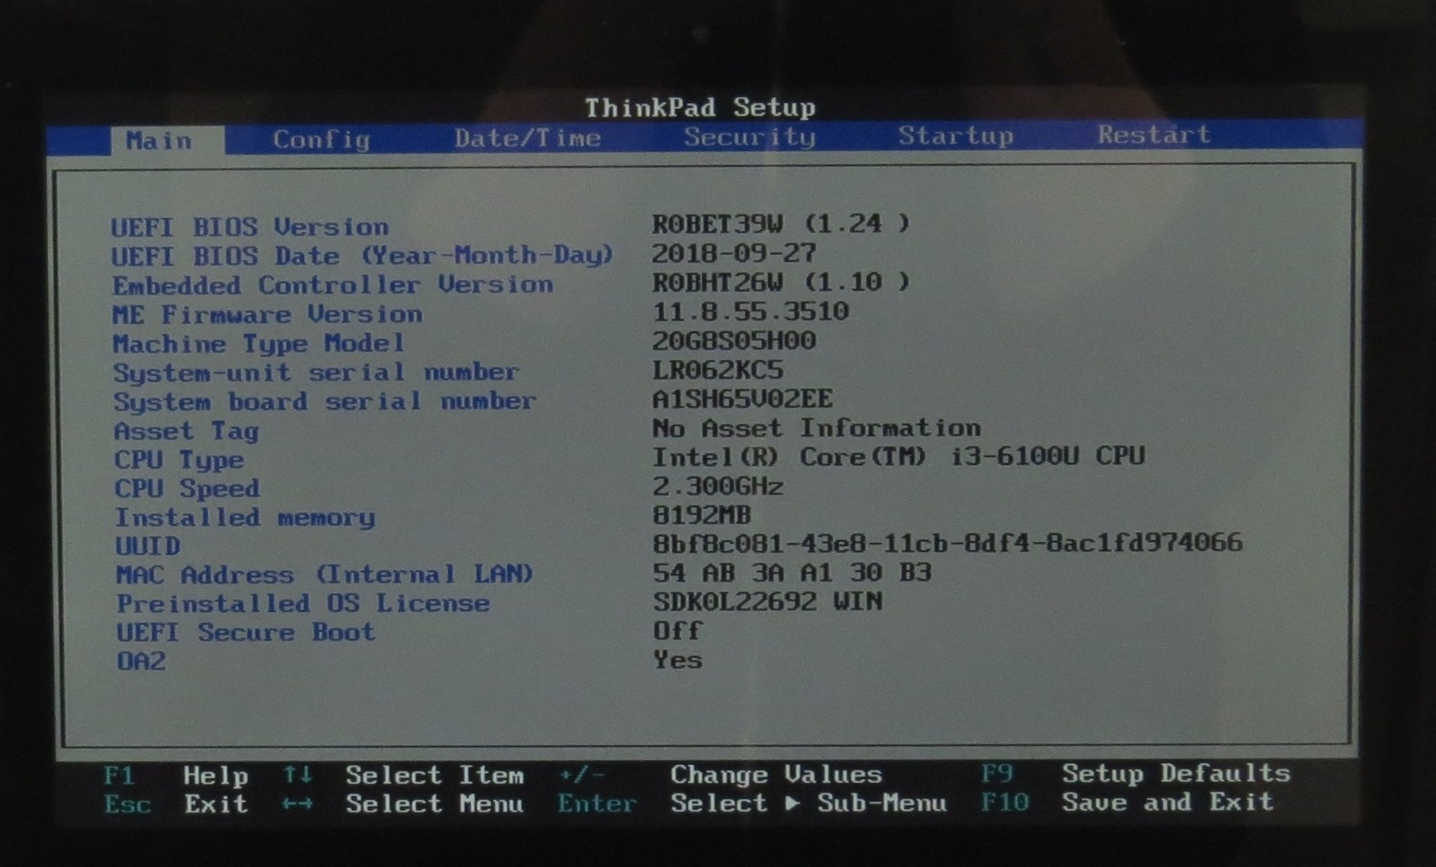Click the +/- Change Values hint
1436x867 pixels.
point(721,774)
